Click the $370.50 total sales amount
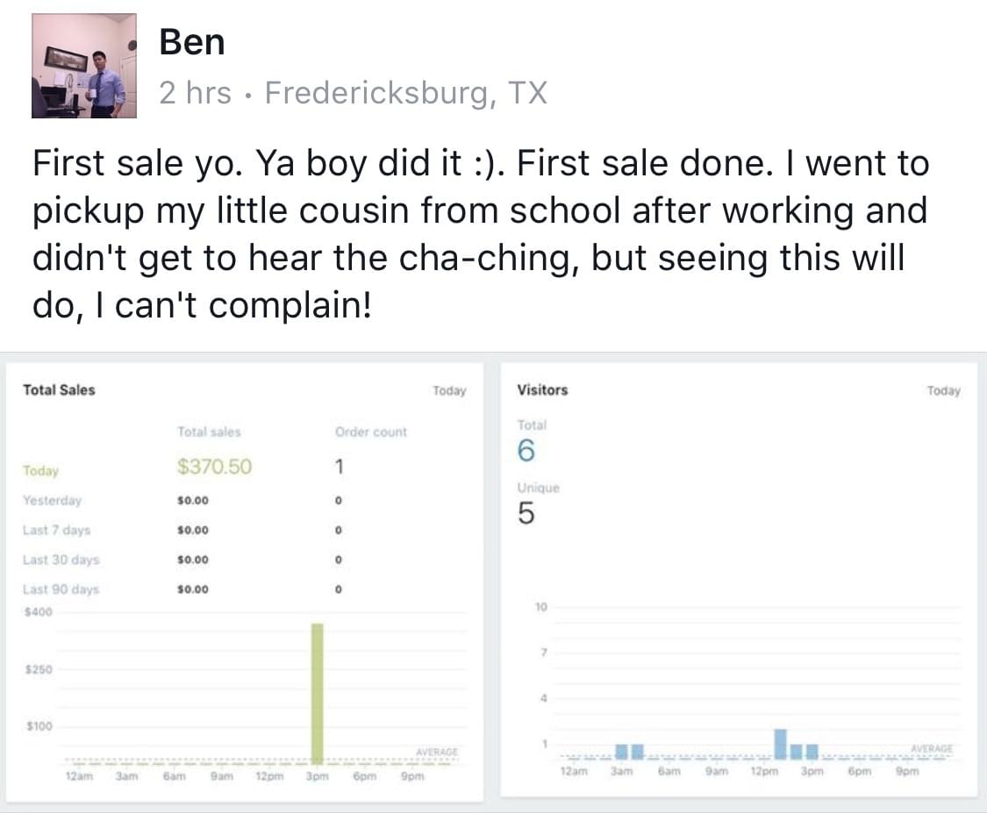The image size is (987, 813). coord(214,467)
